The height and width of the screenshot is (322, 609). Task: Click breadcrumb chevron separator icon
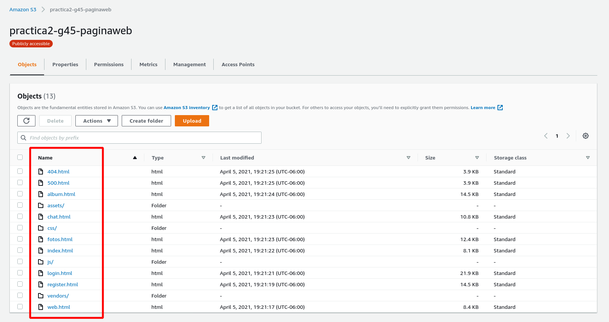[x=43, y=9]
